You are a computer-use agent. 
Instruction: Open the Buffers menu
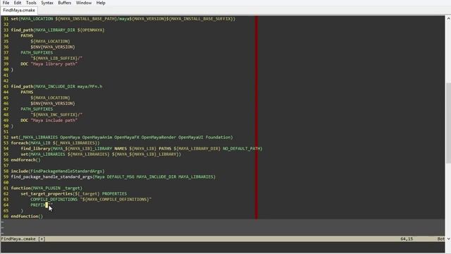pyautogui.click(x=64, y=3)
